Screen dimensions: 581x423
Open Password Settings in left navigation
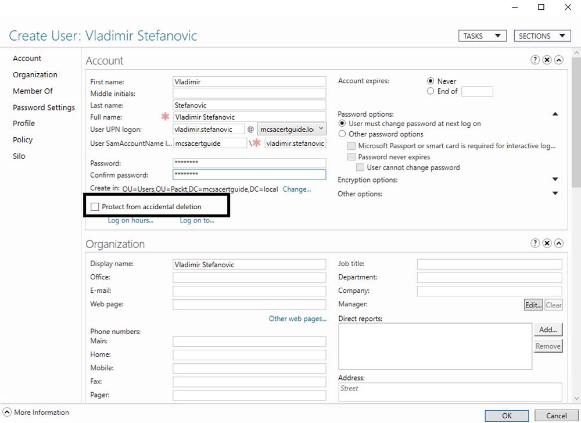pos(44,107)
